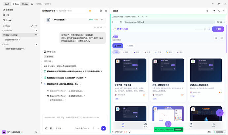This screenshot has height=135, width=228.
Task: Click the floating purple plus button over the cards
Action: coord(220,113)
